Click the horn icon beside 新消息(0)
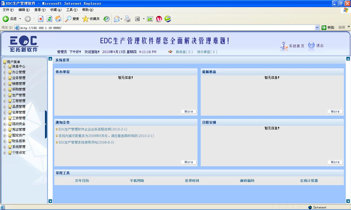This screenshot has width=351, height=210. (170, 52)
